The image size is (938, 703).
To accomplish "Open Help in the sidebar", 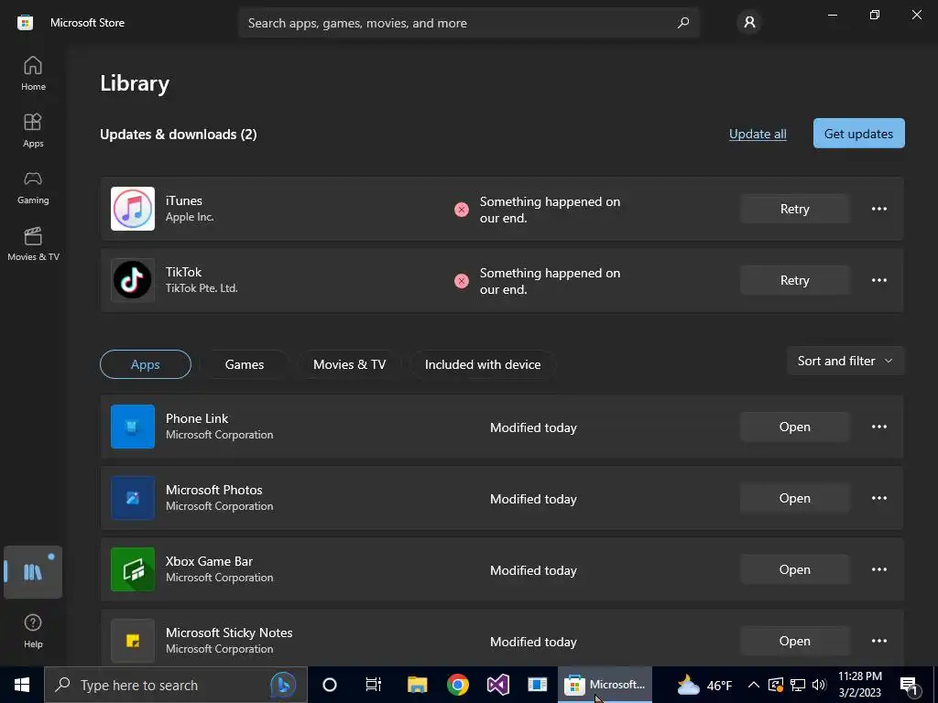I will (33, 632).
